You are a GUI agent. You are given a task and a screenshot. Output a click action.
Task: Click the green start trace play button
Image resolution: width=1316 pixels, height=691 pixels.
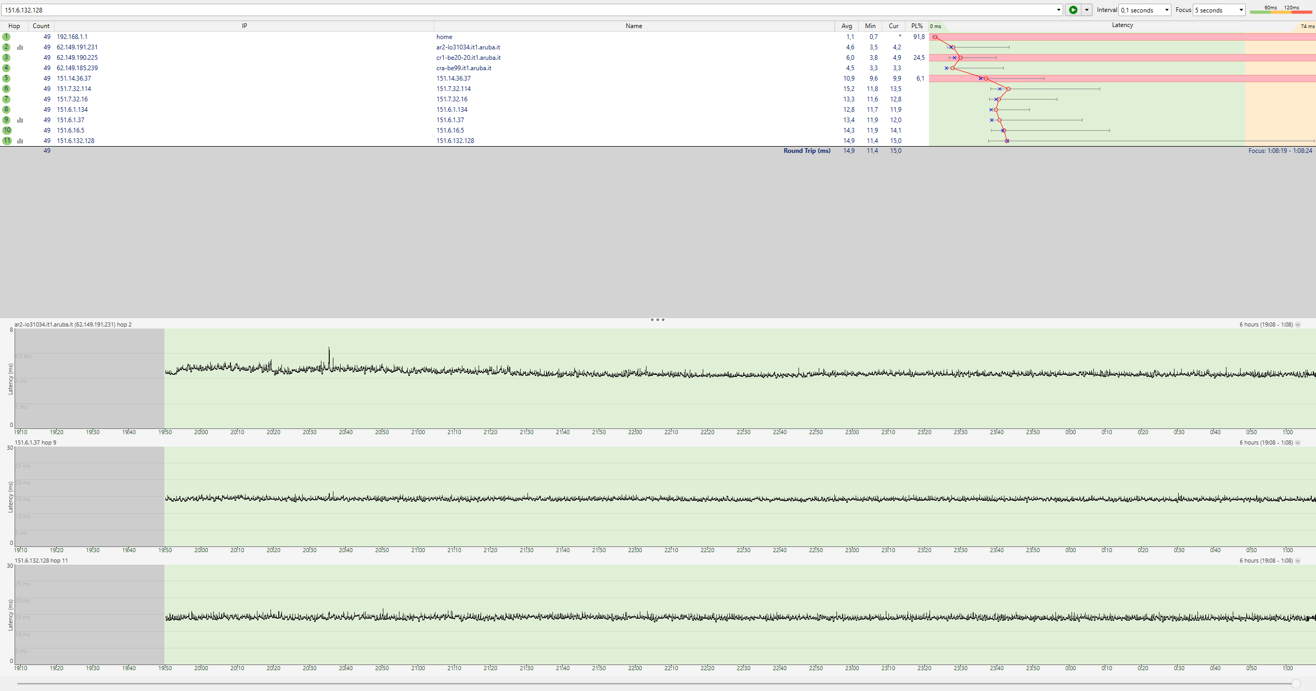tap(1073, 10)
